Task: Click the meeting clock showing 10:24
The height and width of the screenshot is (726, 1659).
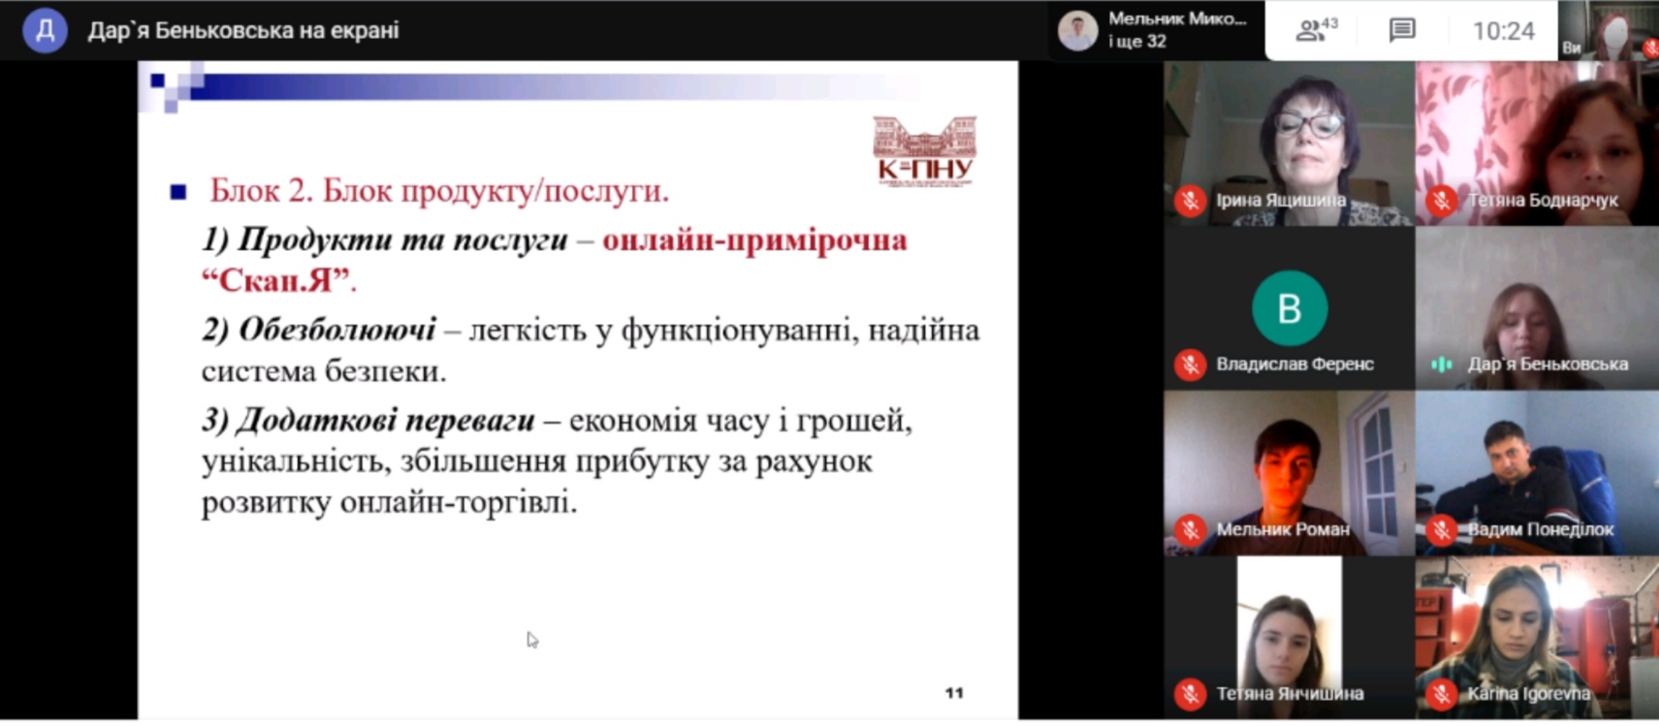Action: point(1503,31)
